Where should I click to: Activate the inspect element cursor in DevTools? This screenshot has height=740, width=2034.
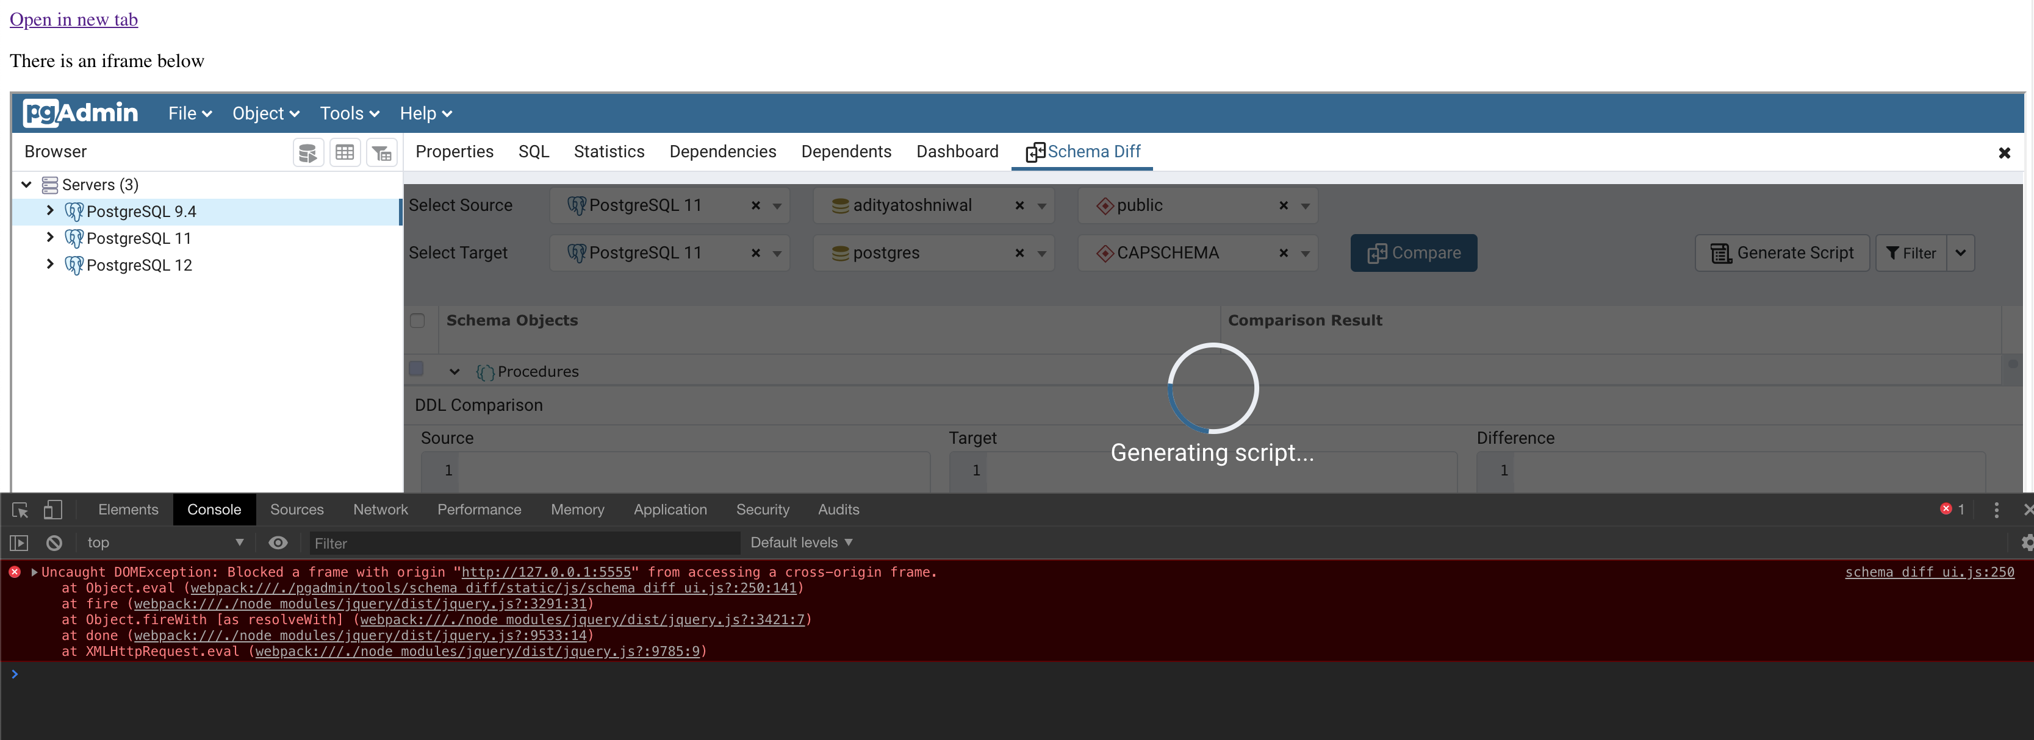(x=19, y=510)
